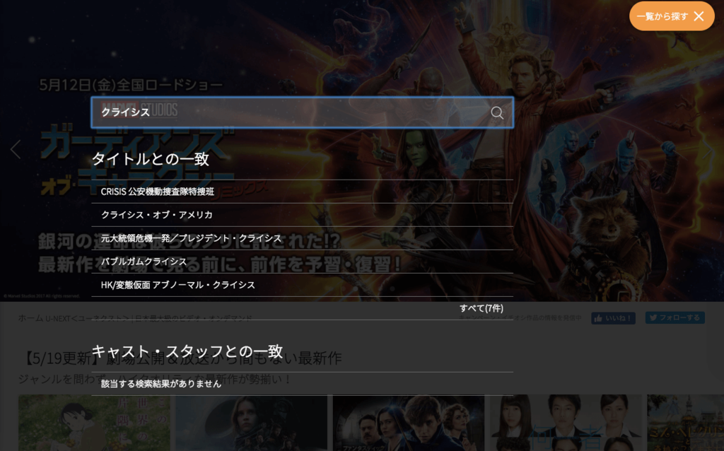
Task: Advance banner with right arrow
Action: pos(708,150)
